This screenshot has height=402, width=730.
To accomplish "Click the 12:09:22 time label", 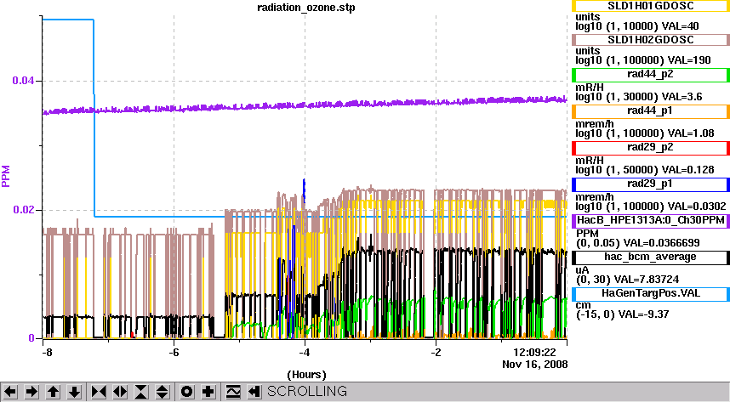I will click(534, 353).
